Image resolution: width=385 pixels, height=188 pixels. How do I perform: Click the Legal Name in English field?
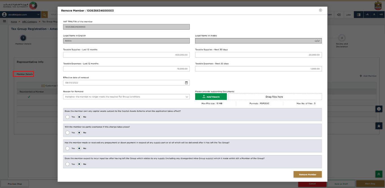(x=126, y=41)
